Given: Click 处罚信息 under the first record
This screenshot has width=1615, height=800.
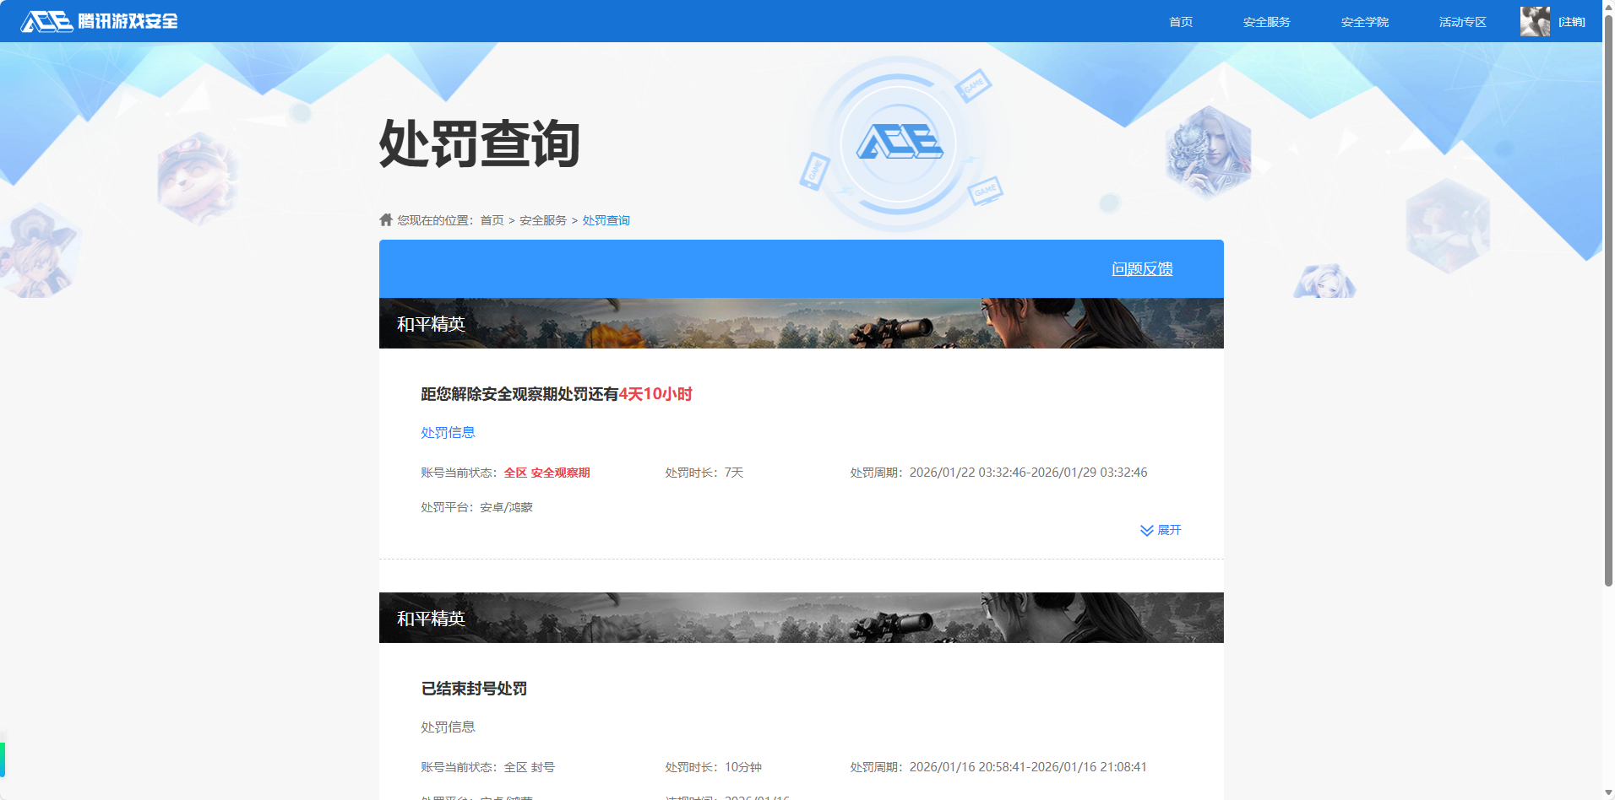Looking at the screenshot, I should [447, 432].
